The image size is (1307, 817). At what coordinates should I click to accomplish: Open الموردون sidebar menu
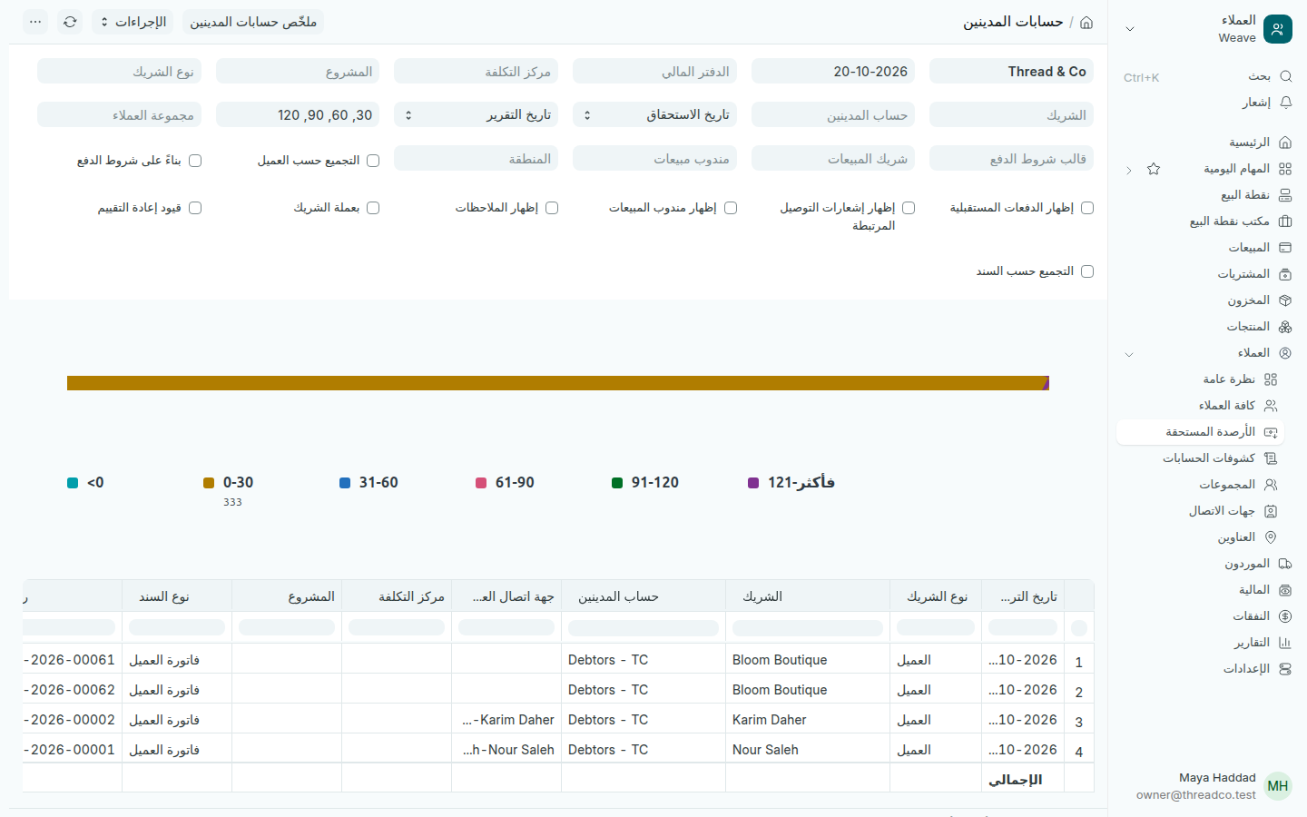tap(1207, 564)
